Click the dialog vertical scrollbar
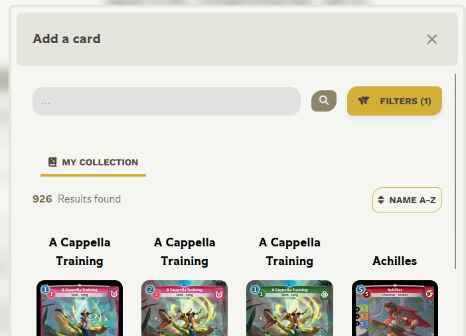 455,171
